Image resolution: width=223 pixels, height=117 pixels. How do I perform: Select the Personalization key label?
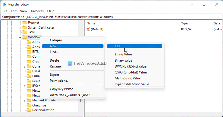(x=43, y=110)
